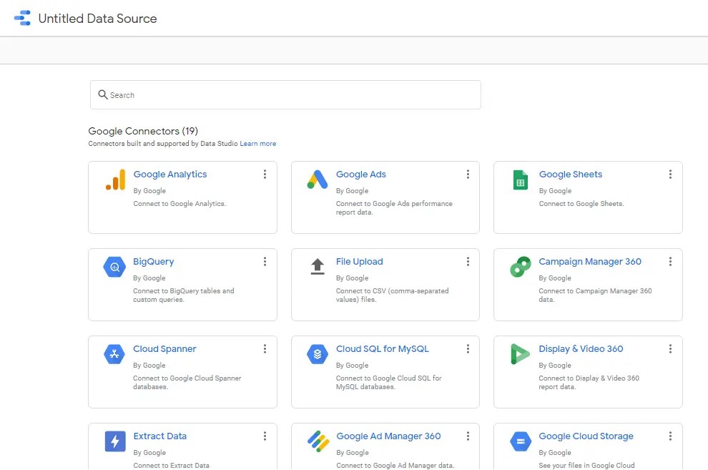Choose the Cloud Spanner connector title

click(164, 348)
